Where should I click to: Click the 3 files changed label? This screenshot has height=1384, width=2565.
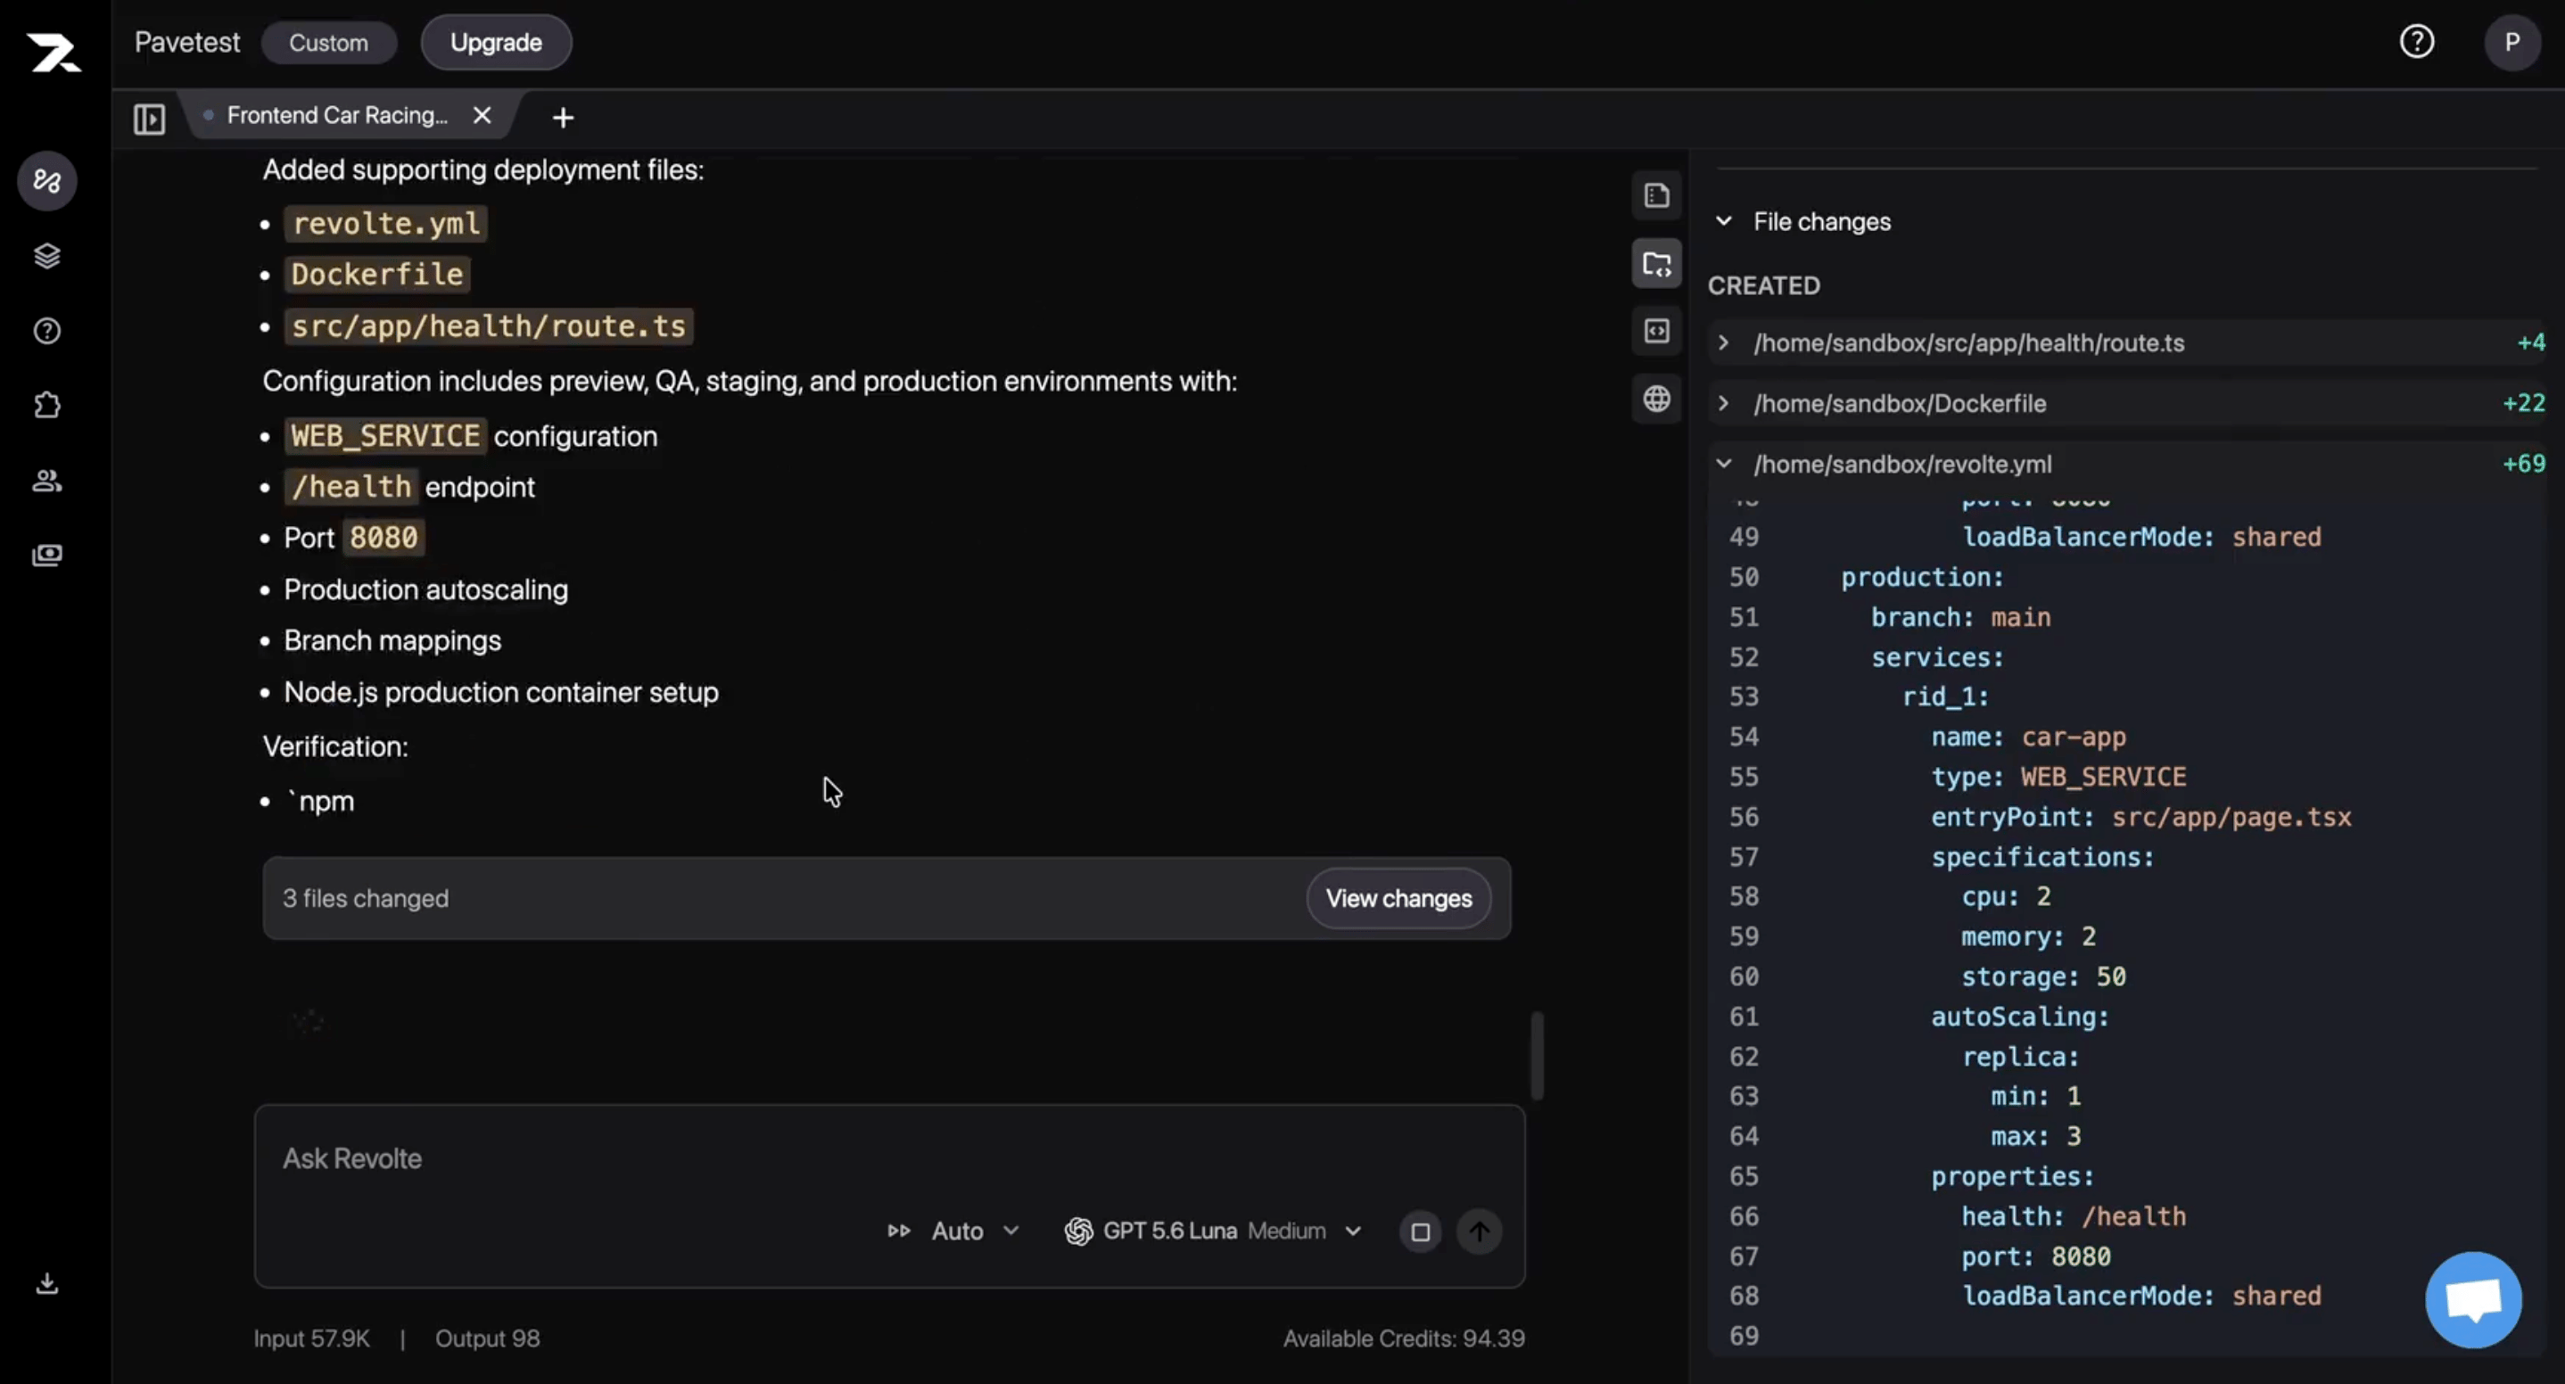pos(366,898)
